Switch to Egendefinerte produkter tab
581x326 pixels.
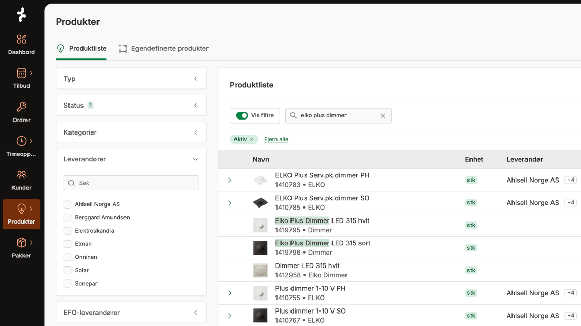tap(163, 49)
